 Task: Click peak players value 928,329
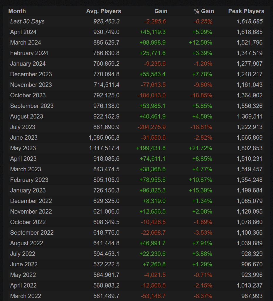(x=252, y=254)
